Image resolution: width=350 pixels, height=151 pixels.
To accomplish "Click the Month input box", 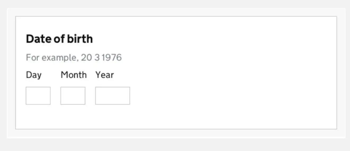I will point(73,96).
